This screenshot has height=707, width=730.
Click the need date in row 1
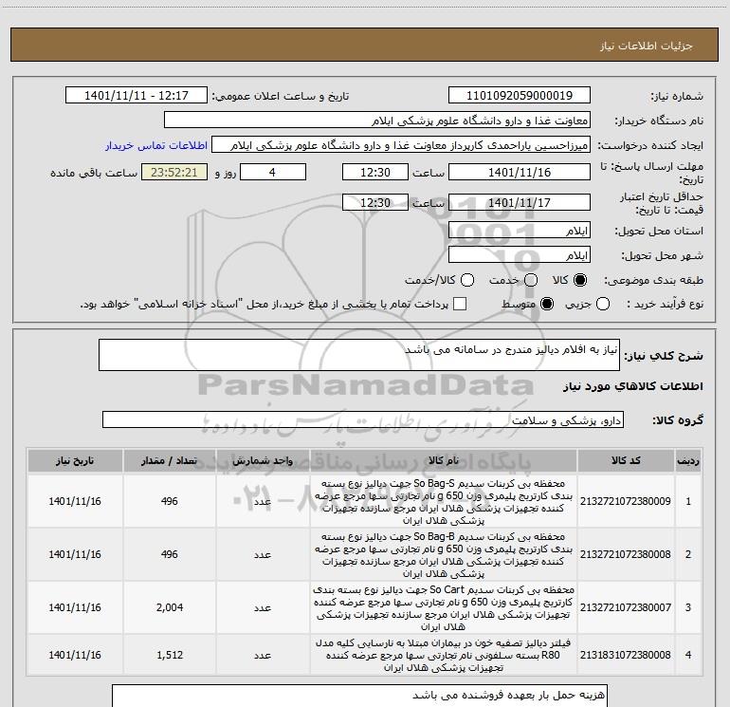pyautogui.click(x=75, y=501)
